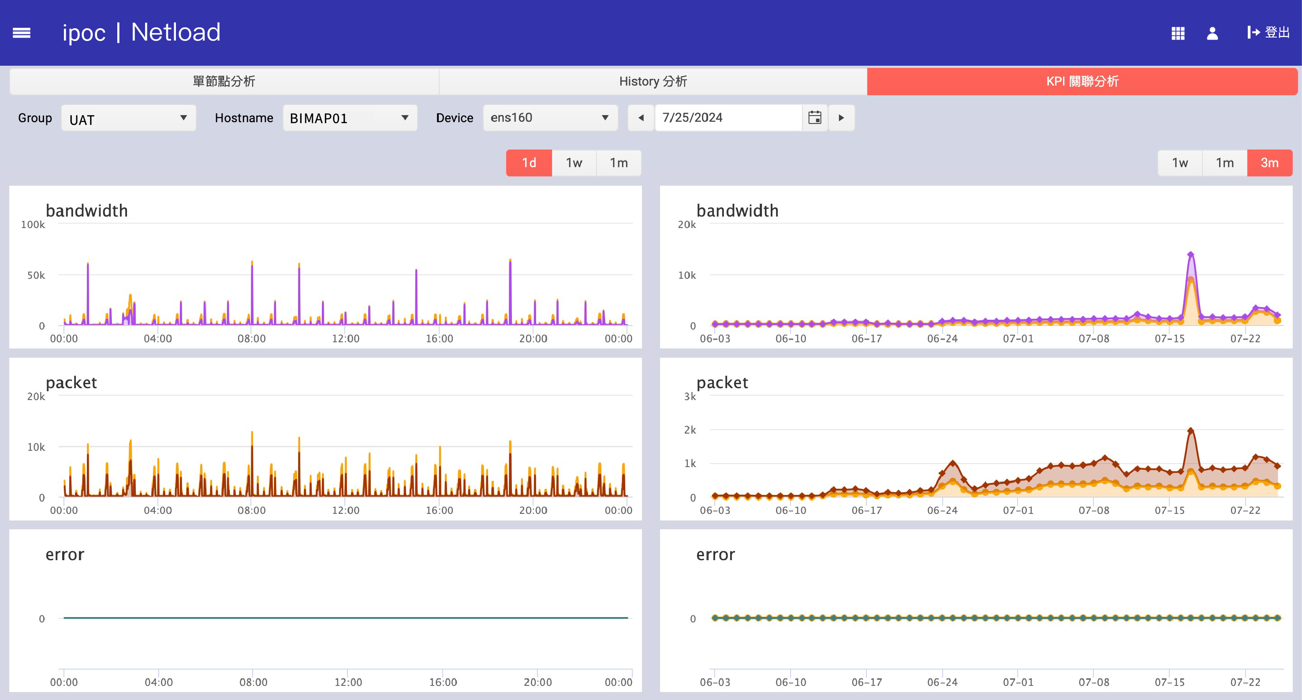The width and height of the screenshot is (1302, 700).
Task: Expand the Device ens160 dropdown
Action: pos(550,118)
